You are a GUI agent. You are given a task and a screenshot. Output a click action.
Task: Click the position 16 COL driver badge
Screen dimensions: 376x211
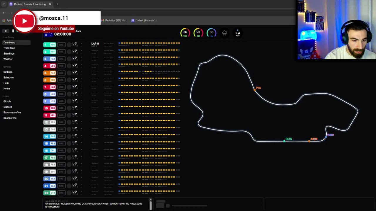click(x=50, y=151)
